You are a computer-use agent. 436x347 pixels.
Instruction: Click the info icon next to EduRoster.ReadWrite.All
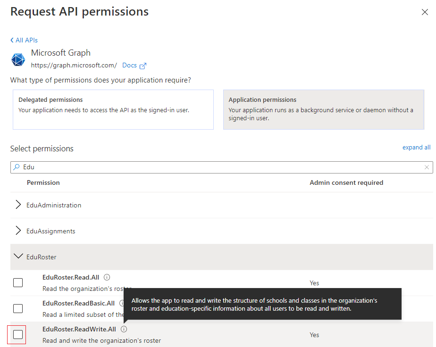124,329
